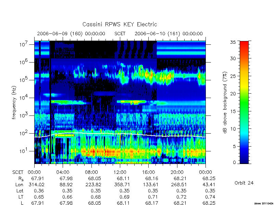Click the colorbar value 30

pos(233,58)
